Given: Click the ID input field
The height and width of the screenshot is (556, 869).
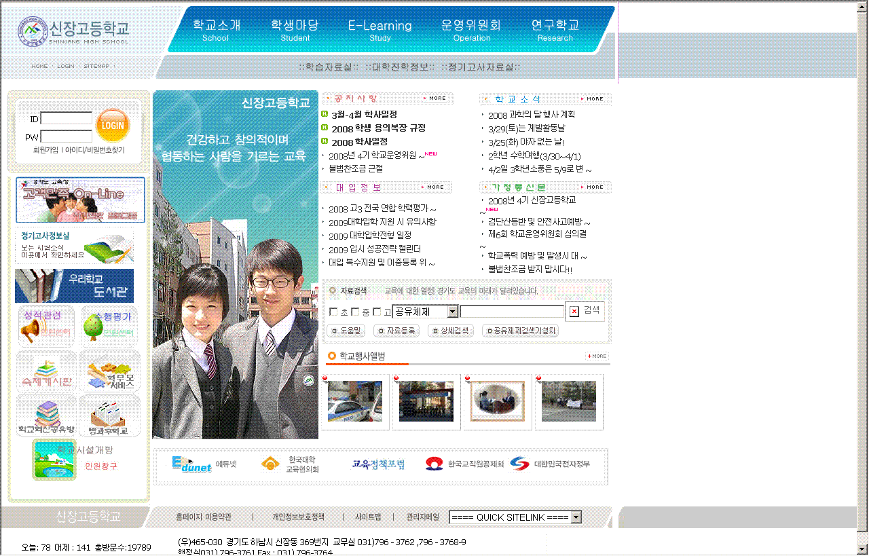Looking at the screenshot, I should click(67, 119).
